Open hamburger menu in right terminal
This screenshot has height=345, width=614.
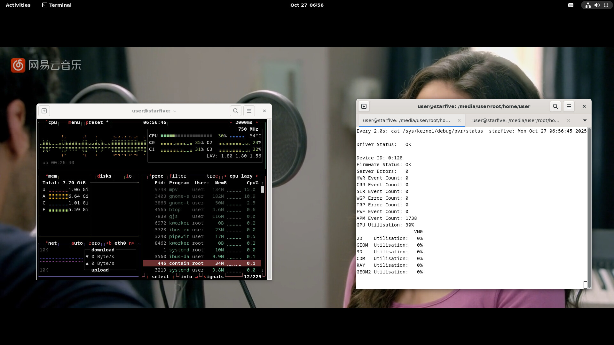[x=569, y=106]
